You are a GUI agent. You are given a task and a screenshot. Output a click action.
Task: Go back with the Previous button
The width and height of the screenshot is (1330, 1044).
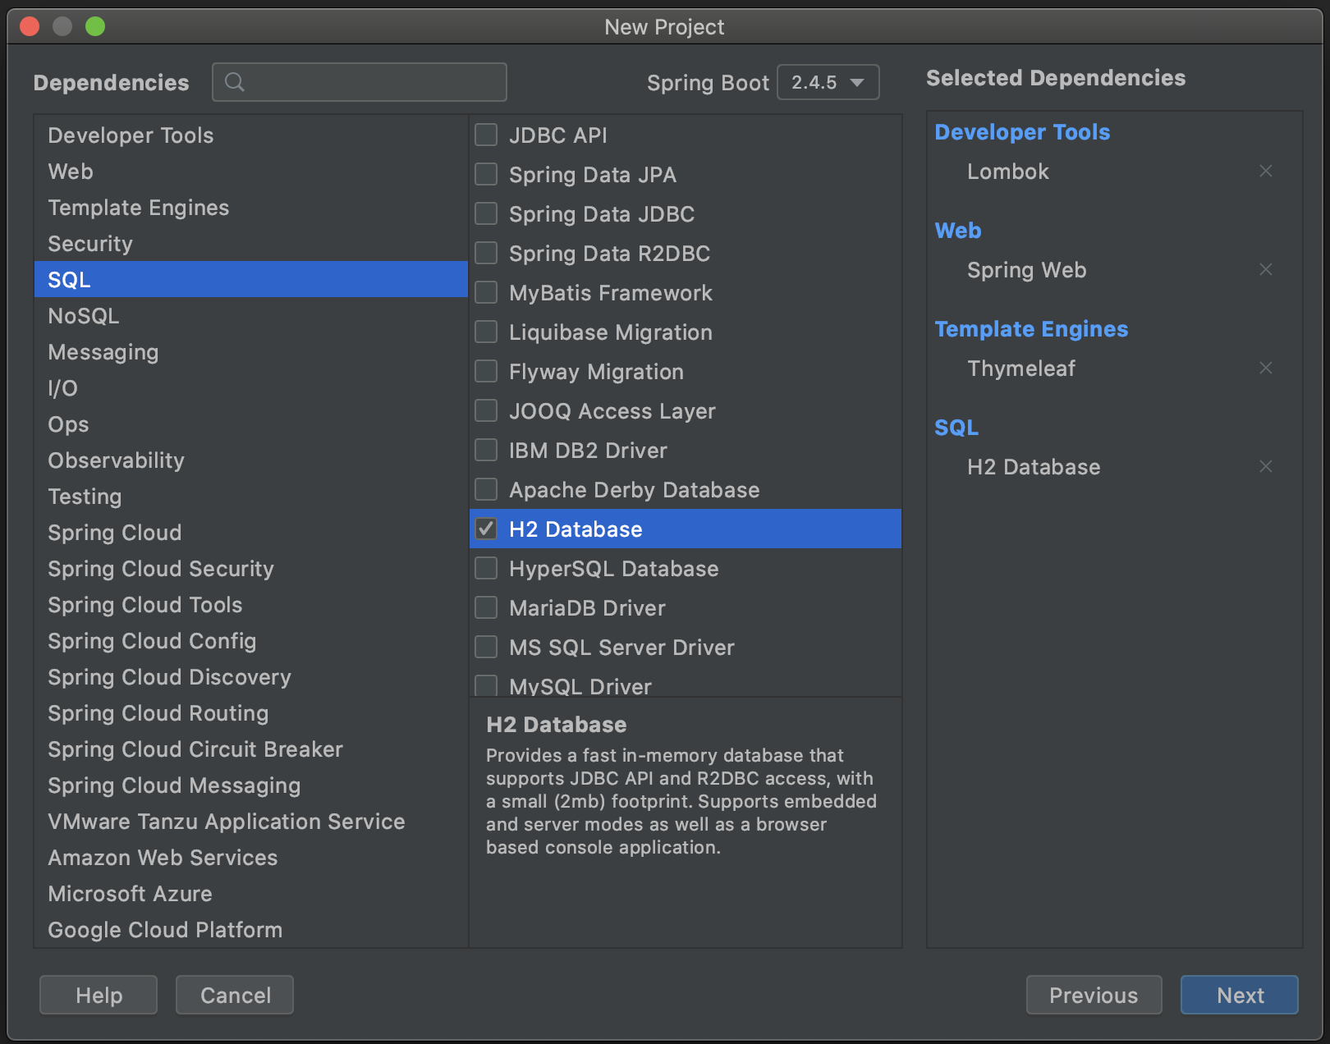click(1094, 995)
